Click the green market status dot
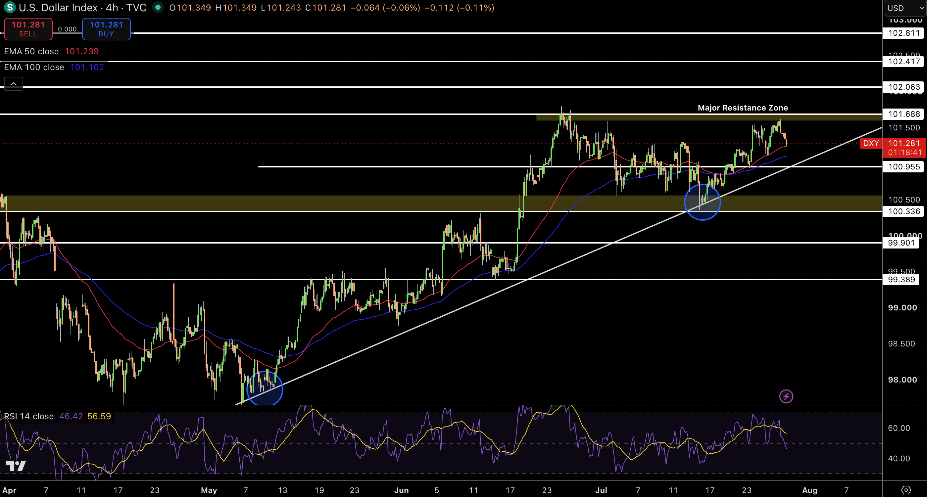 pos(158,7)
